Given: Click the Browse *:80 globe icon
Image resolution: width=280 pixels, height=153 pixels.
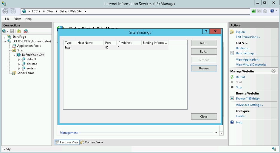Looking at the screenshot, I should [x=232, y=98].
